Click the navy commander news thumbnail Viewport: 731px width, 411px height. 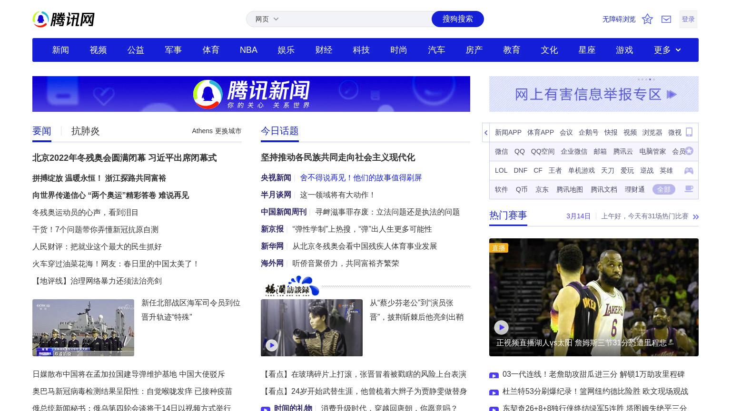[x=83, y=328]
